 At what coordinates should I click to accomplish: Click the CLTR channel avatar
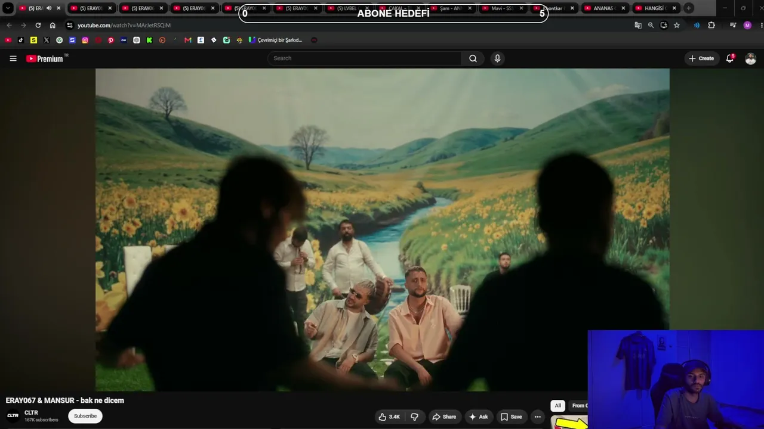click(x=13, y=416)
